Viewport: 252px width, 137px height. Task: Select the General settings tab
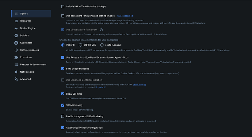pos(31,14)
